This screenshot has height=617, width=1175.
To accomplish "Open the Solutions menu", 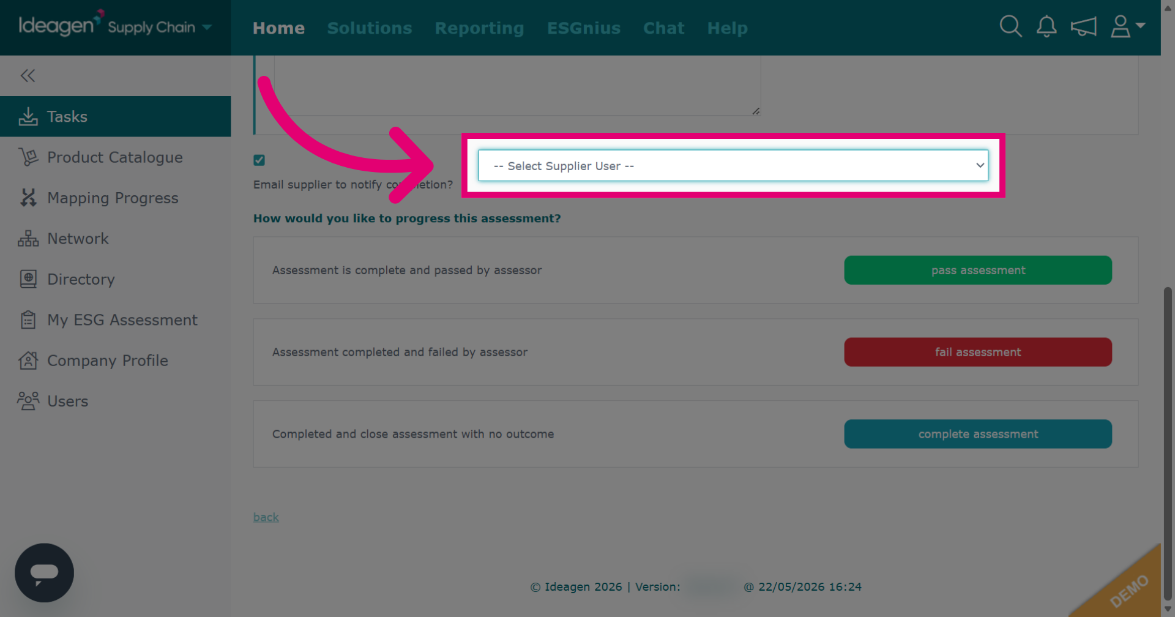I will (x=370, y=28).
